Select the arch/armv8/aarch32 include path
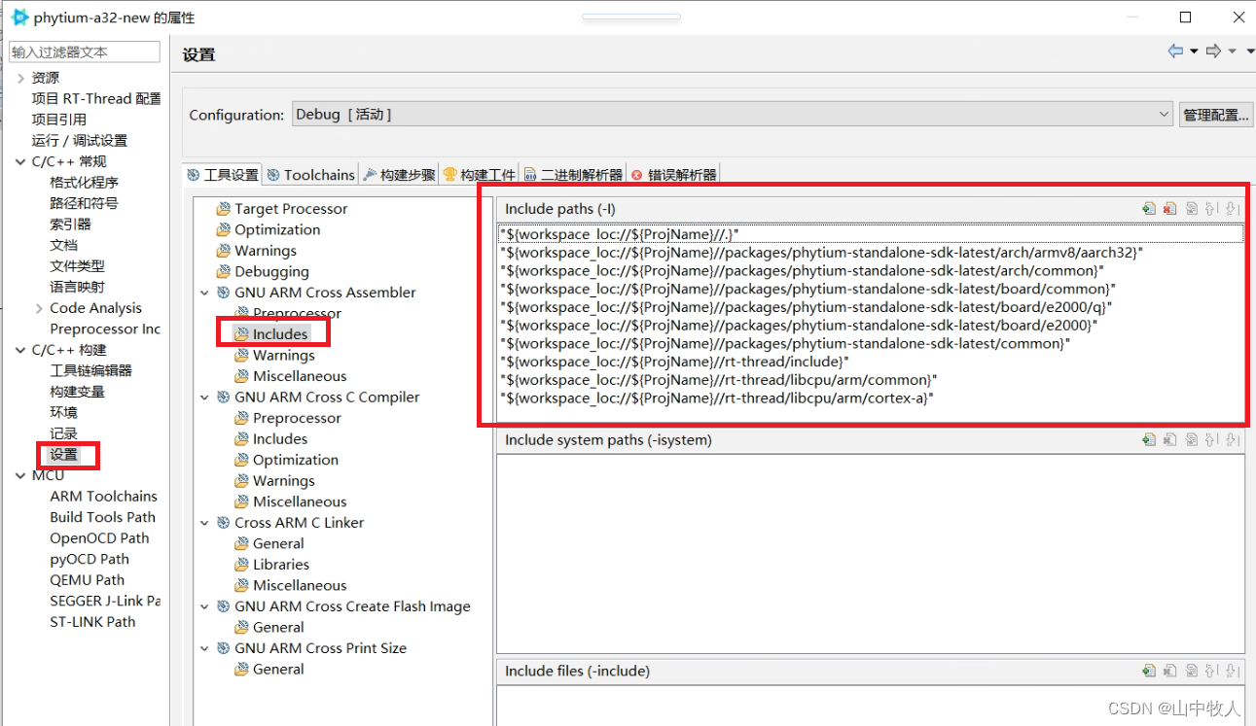Image resolution: width=1256 pixels, height=726 pixels. point(821,252)
